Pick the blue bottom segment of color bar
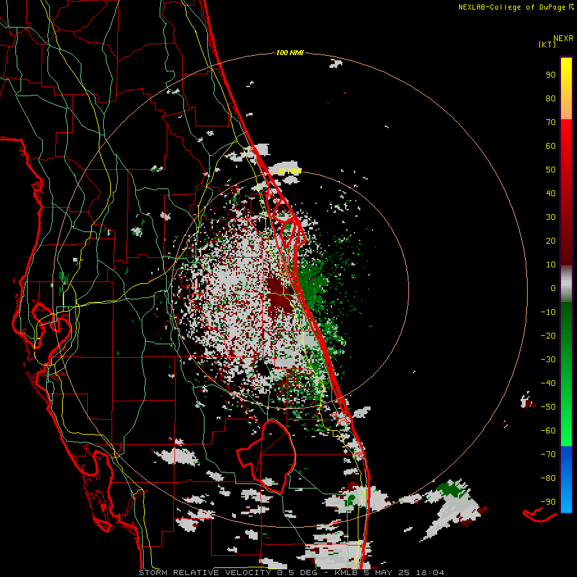 click(x=566, y=480)
